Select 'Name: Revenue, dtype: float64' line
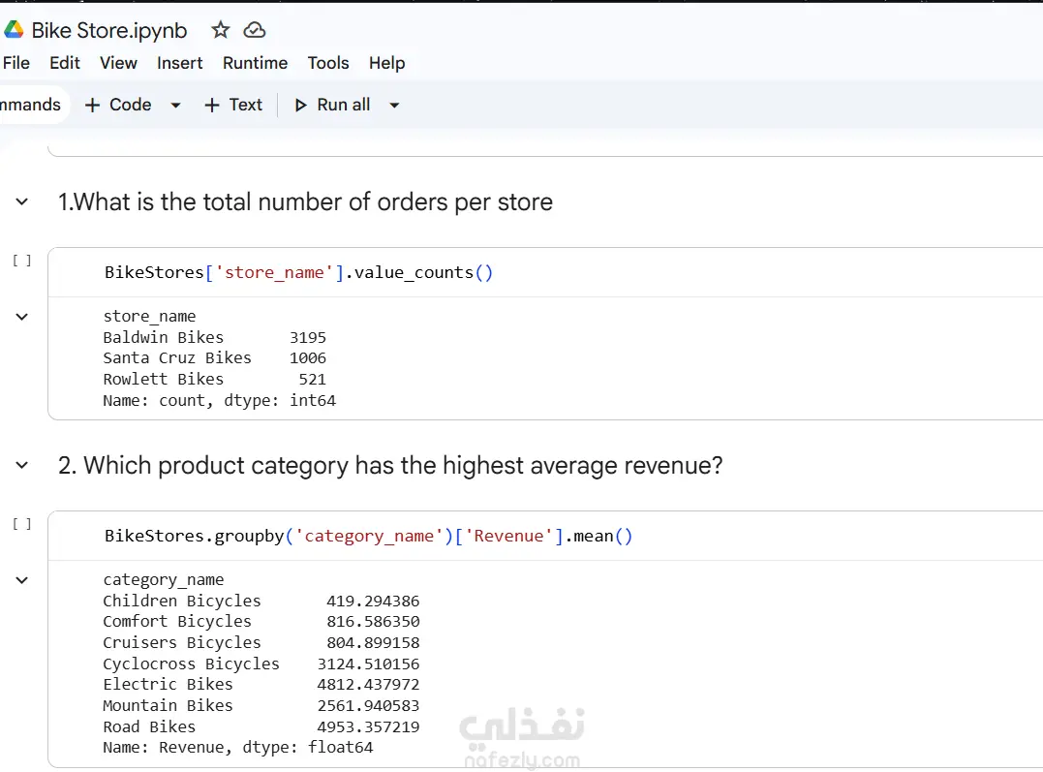 [x=238, y=748]
